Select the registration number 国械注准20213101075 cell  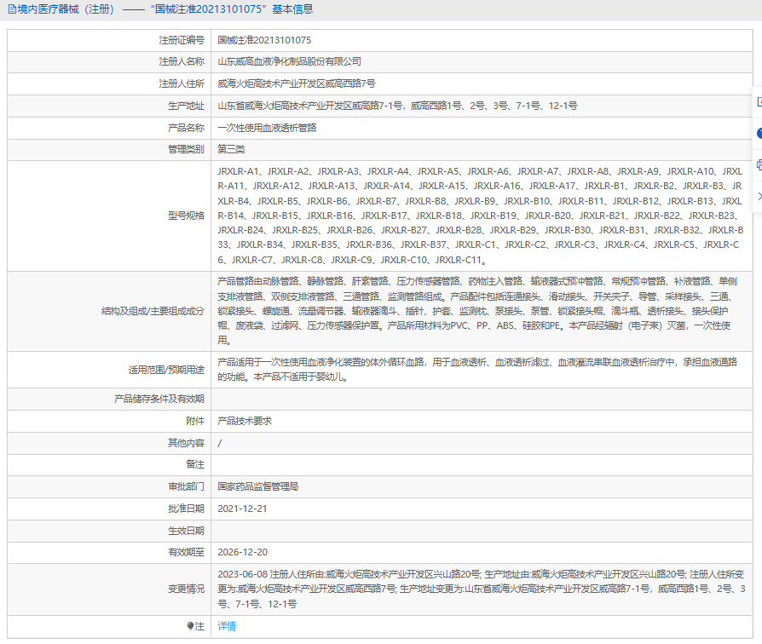pos(264,40)
